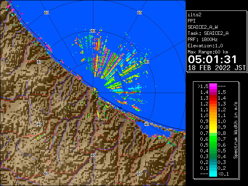Screen dimensions: 248x186
Task: Pick the magenta top swatch of the legend
Action: [x=213, y=86]
